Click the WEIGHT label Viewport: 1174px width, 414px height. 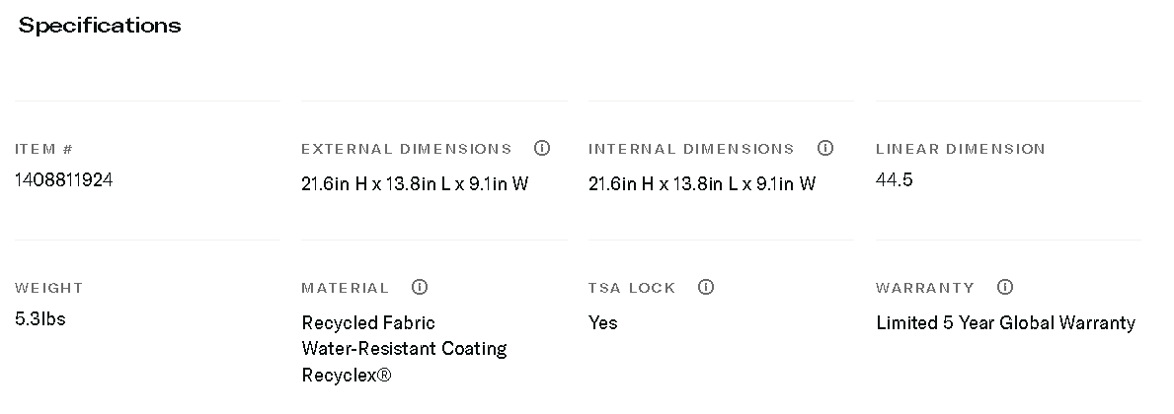(49, 288)
